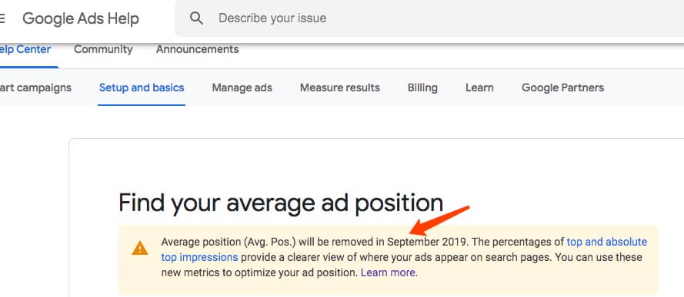
Task: Switch to the Help Center tab
Action: pyautogui.click(x=25, y=50)
